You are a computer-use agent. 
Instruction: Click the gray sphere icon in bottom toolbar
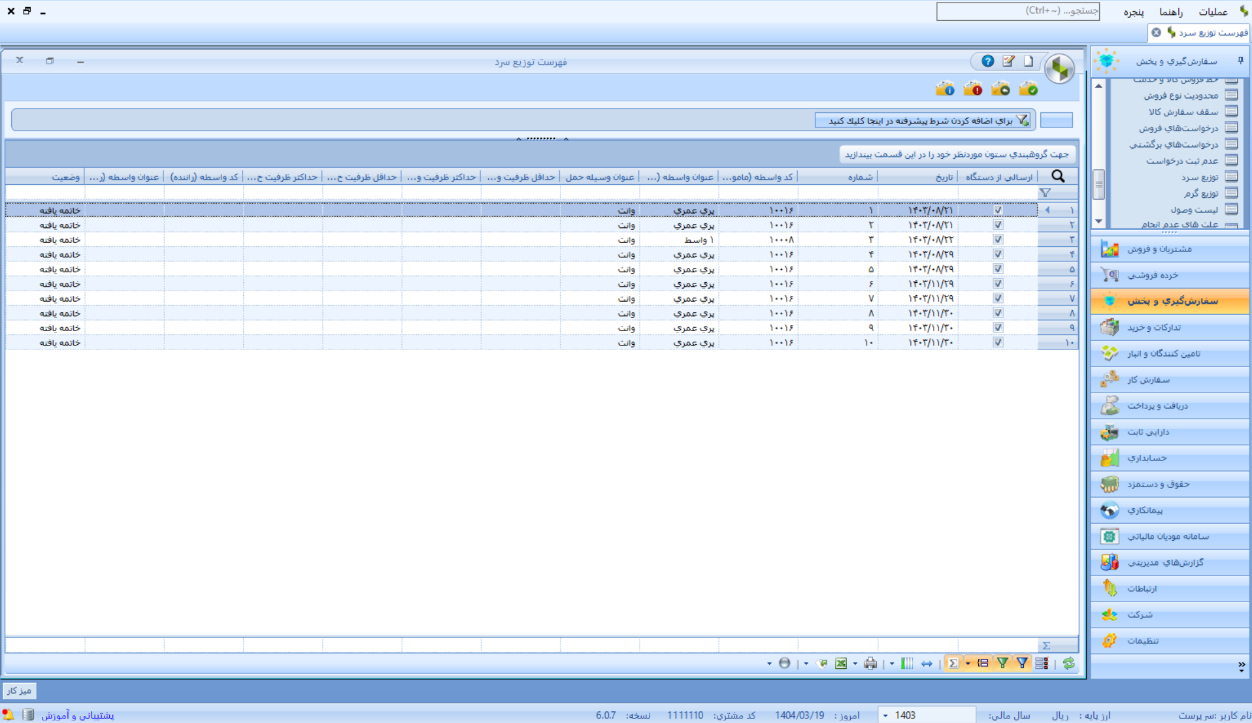tap(785, 664)
